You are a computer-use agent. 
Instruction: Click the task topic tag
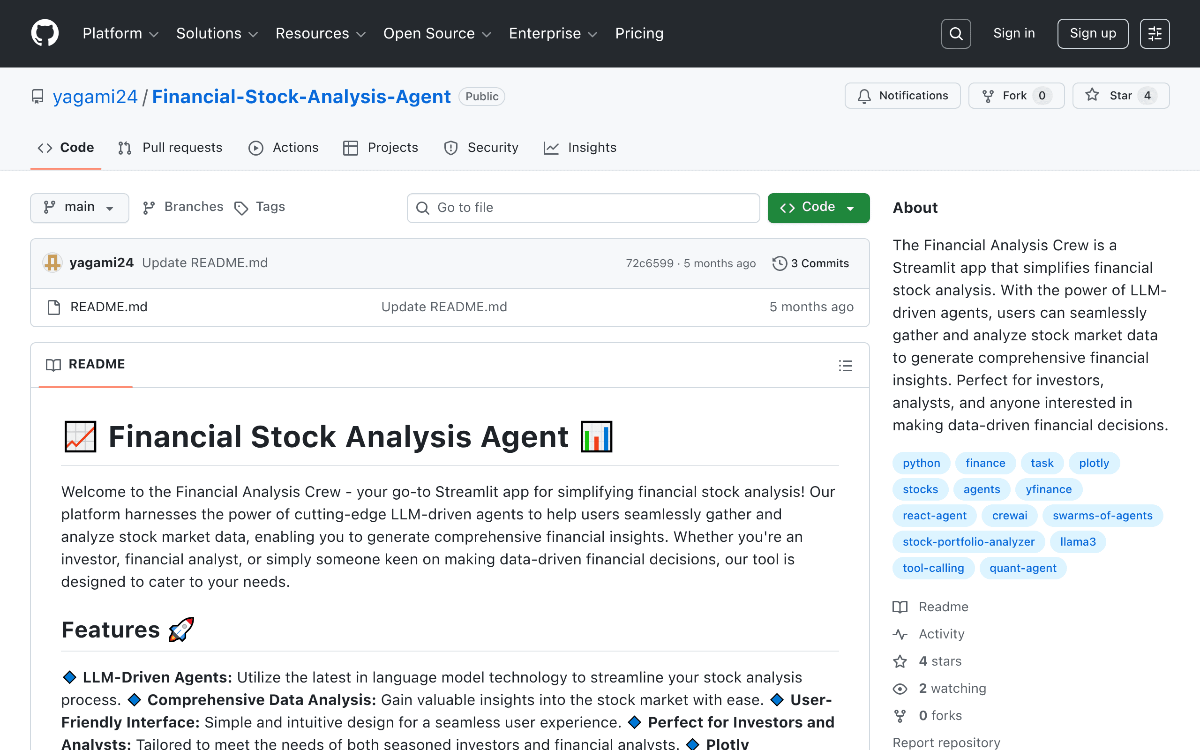1042,463
